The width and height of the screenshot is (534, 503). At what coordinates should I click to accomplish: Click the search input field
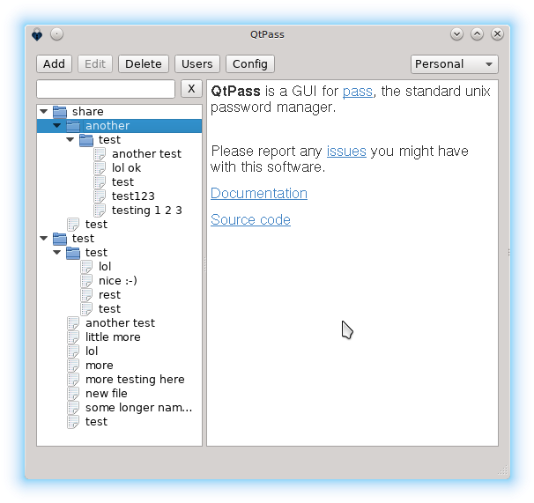click(106, 89)
